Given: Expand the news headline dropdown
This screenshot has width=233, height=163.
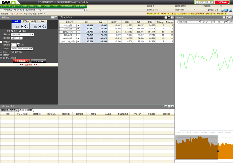Looking at the screenshot, I should click(x=85, y=10).
